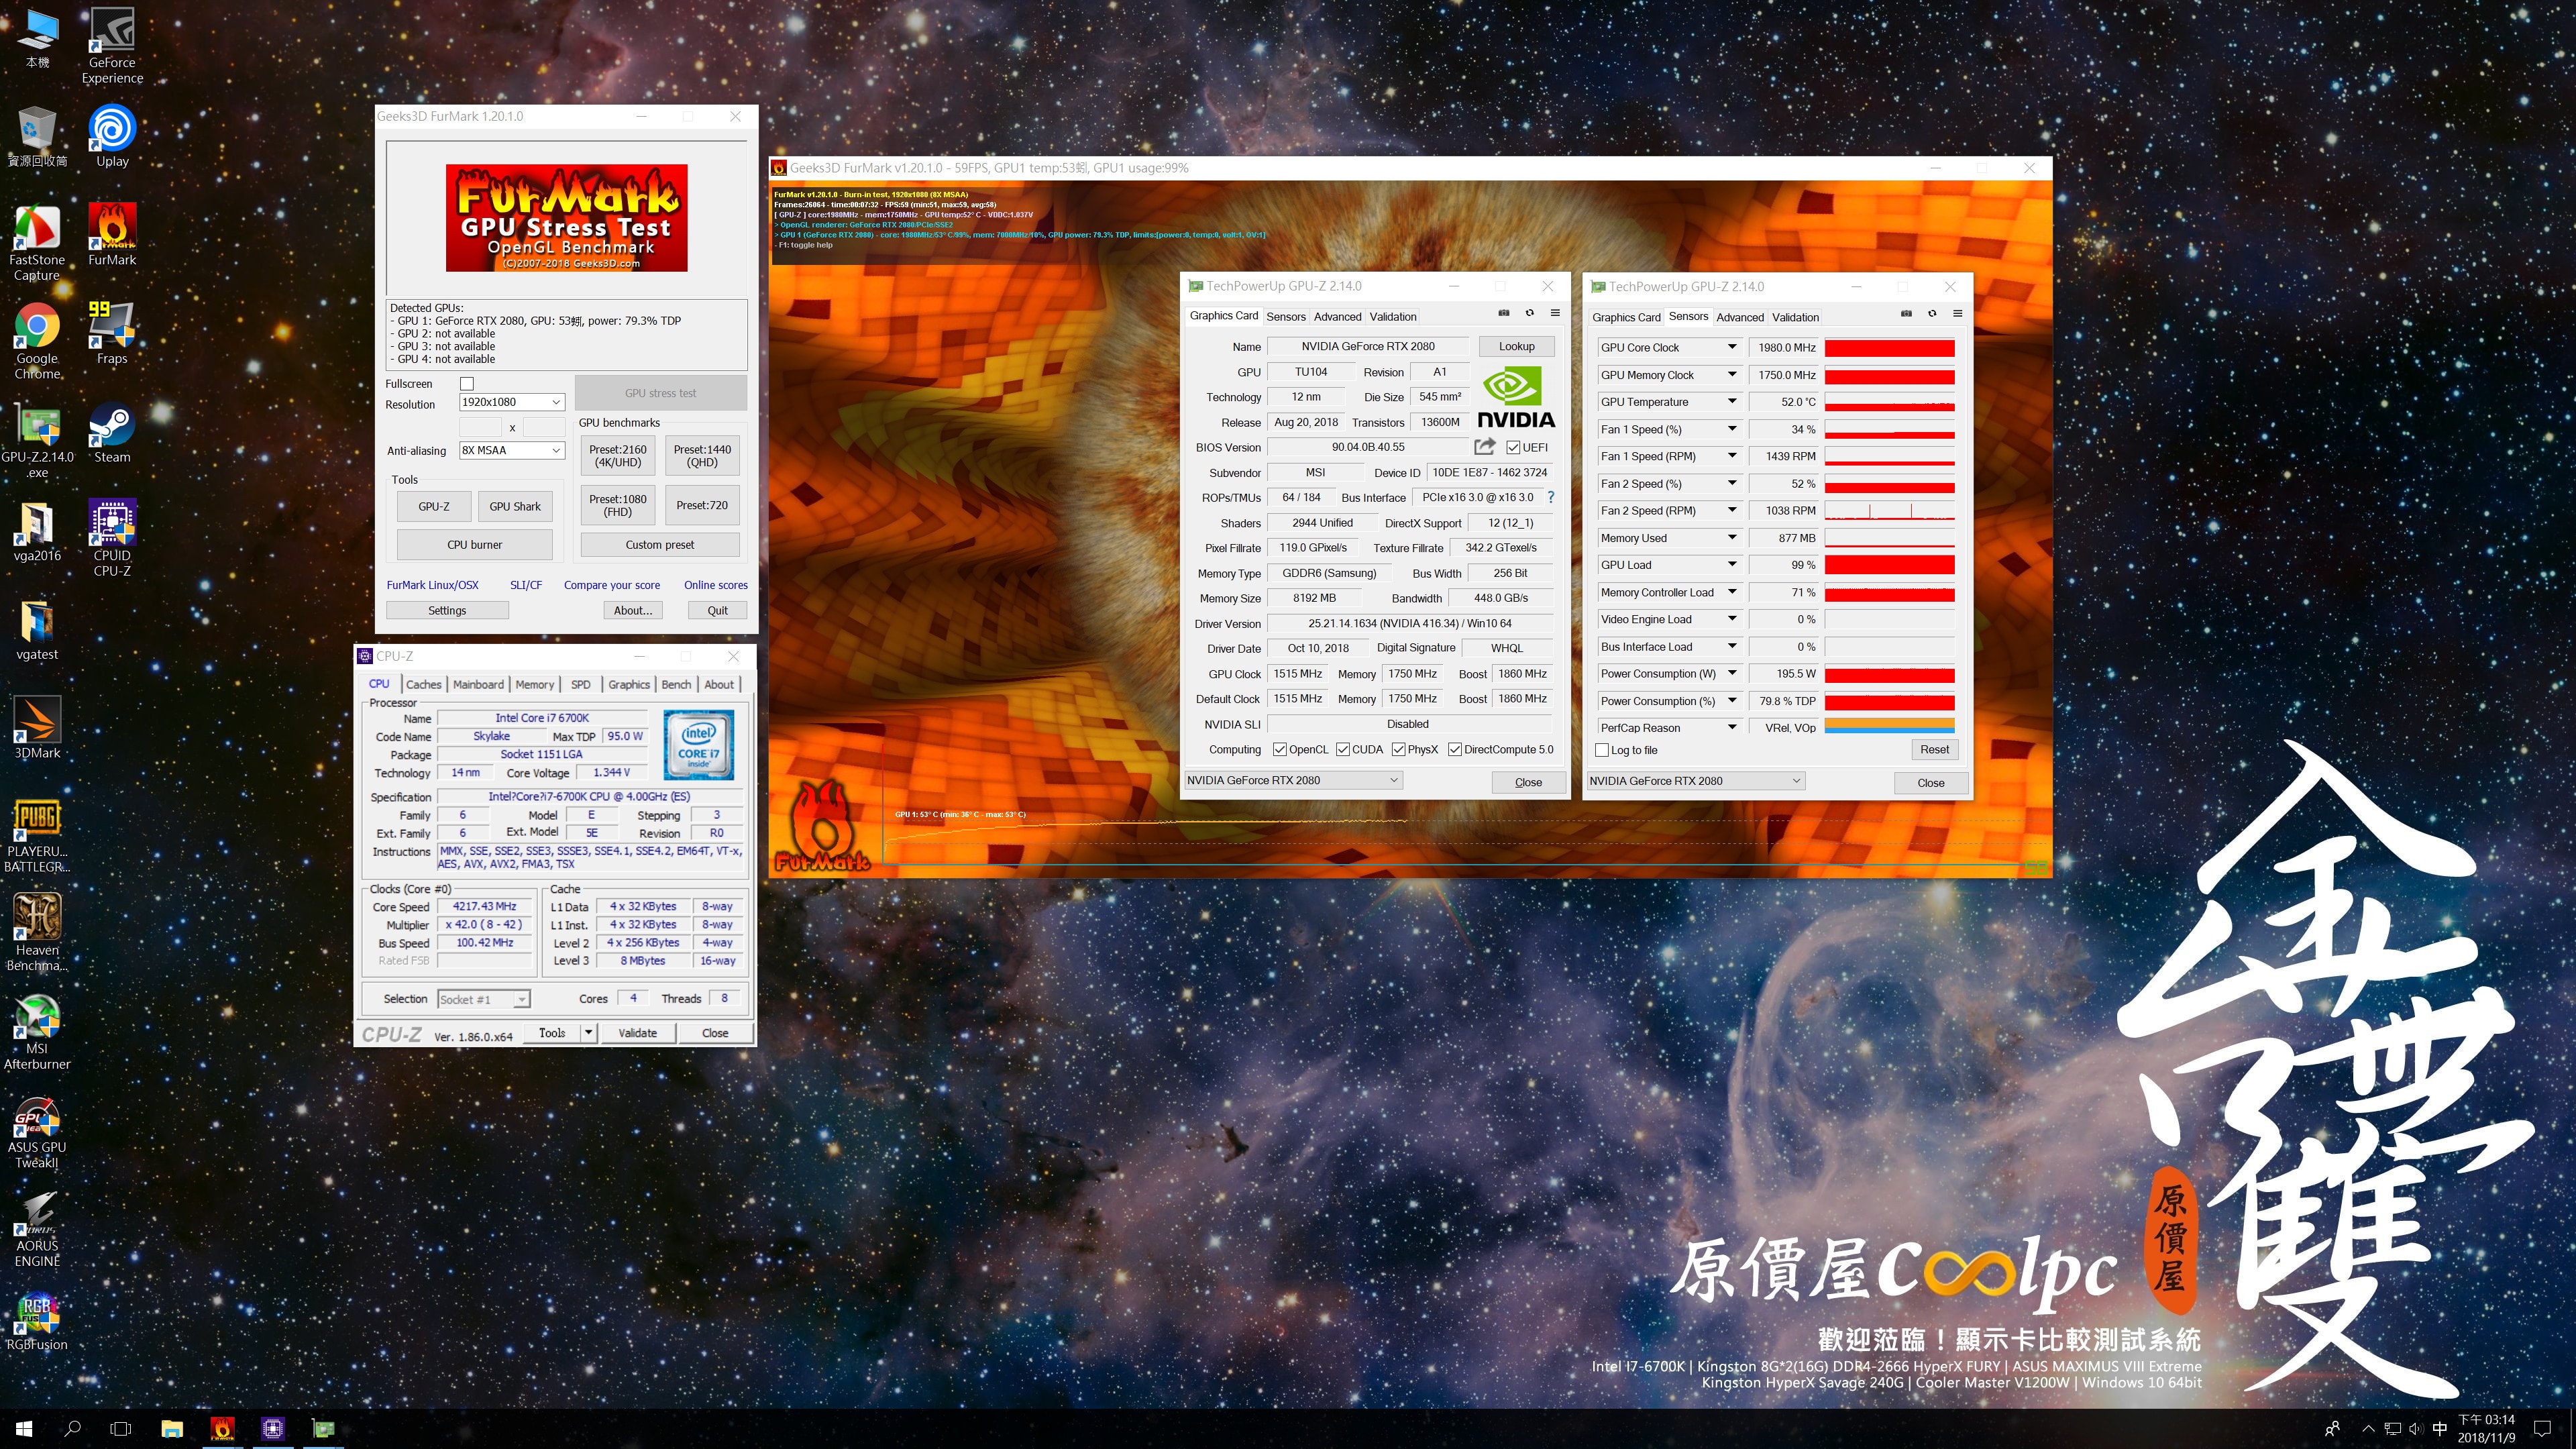This screenshot has height=1449, width=2576.
Task: Open MSI Afterburner desktop icon
Action: [37, 1031]
